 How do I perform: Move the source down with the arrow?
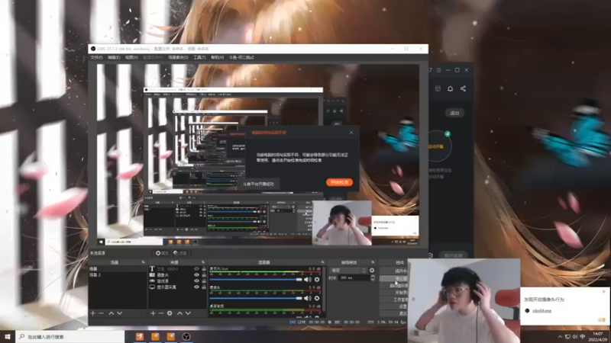[188, 313]
